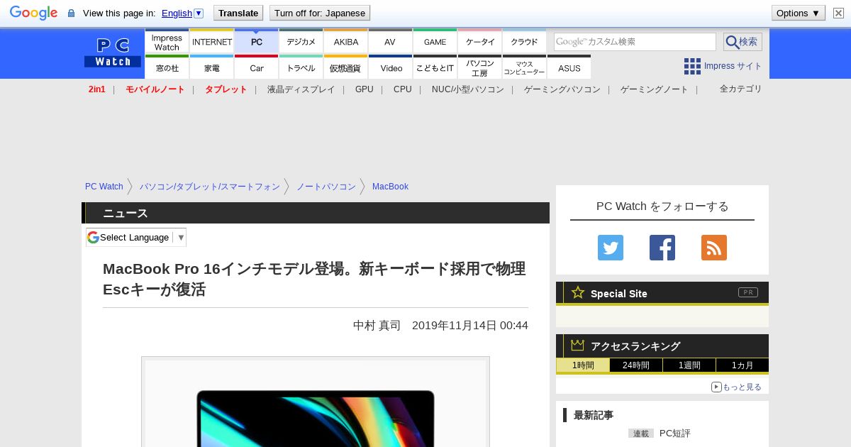Open the 家電 tab
This screenshot has height=447, width=851.
pos(212,67)
